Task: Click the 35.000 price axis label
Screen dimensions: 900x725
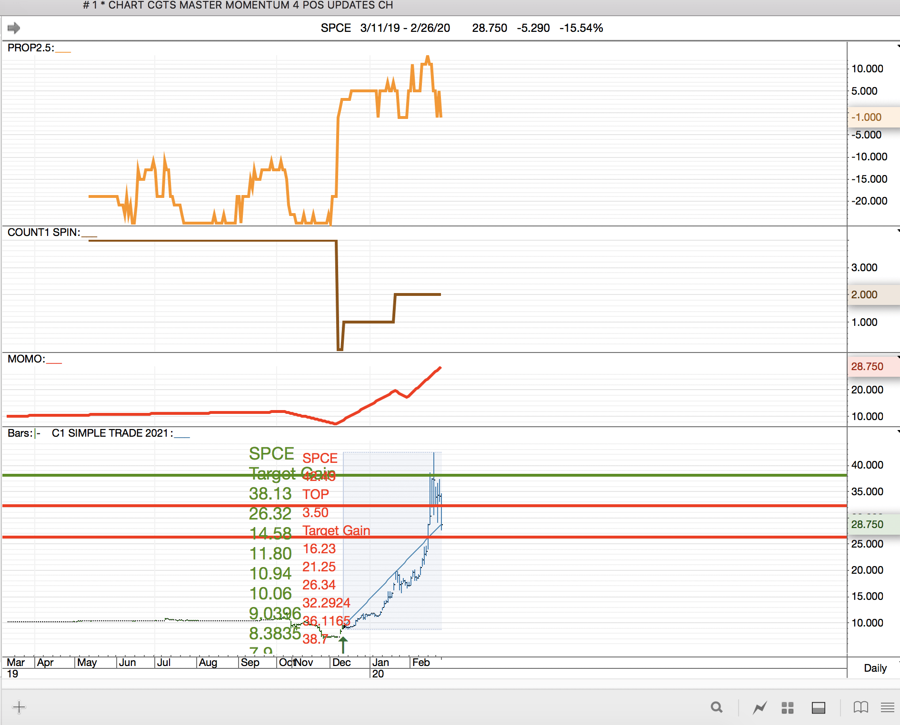Action: pyautogui.click(x=867, y=491)
